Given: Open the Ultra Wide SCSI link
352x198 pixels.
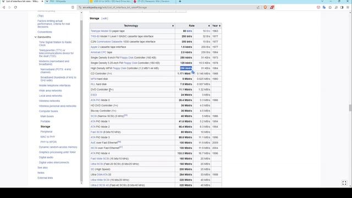Looking at the screenshot, I should pos(100,180).
